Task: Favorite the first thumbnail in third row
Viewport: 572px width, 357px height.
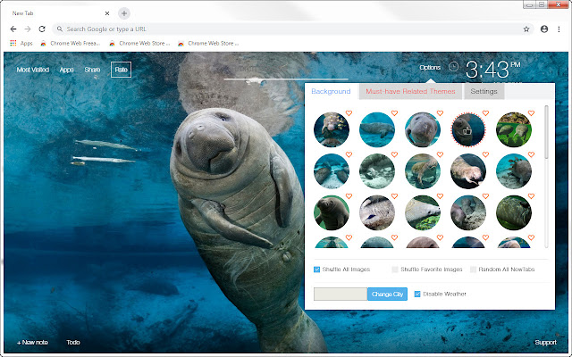Action: point(349,196)
